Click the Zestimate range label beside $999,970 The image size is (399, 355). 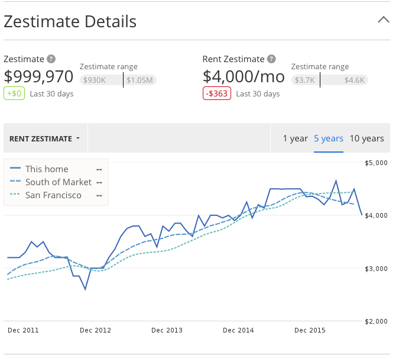109,67
